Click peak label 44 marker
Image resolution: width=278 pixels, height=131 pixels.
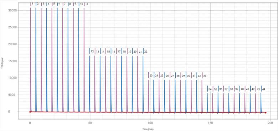click(263, 89)
